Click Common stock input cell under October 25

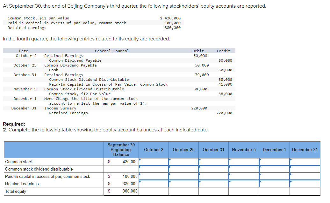pos(183,162)
